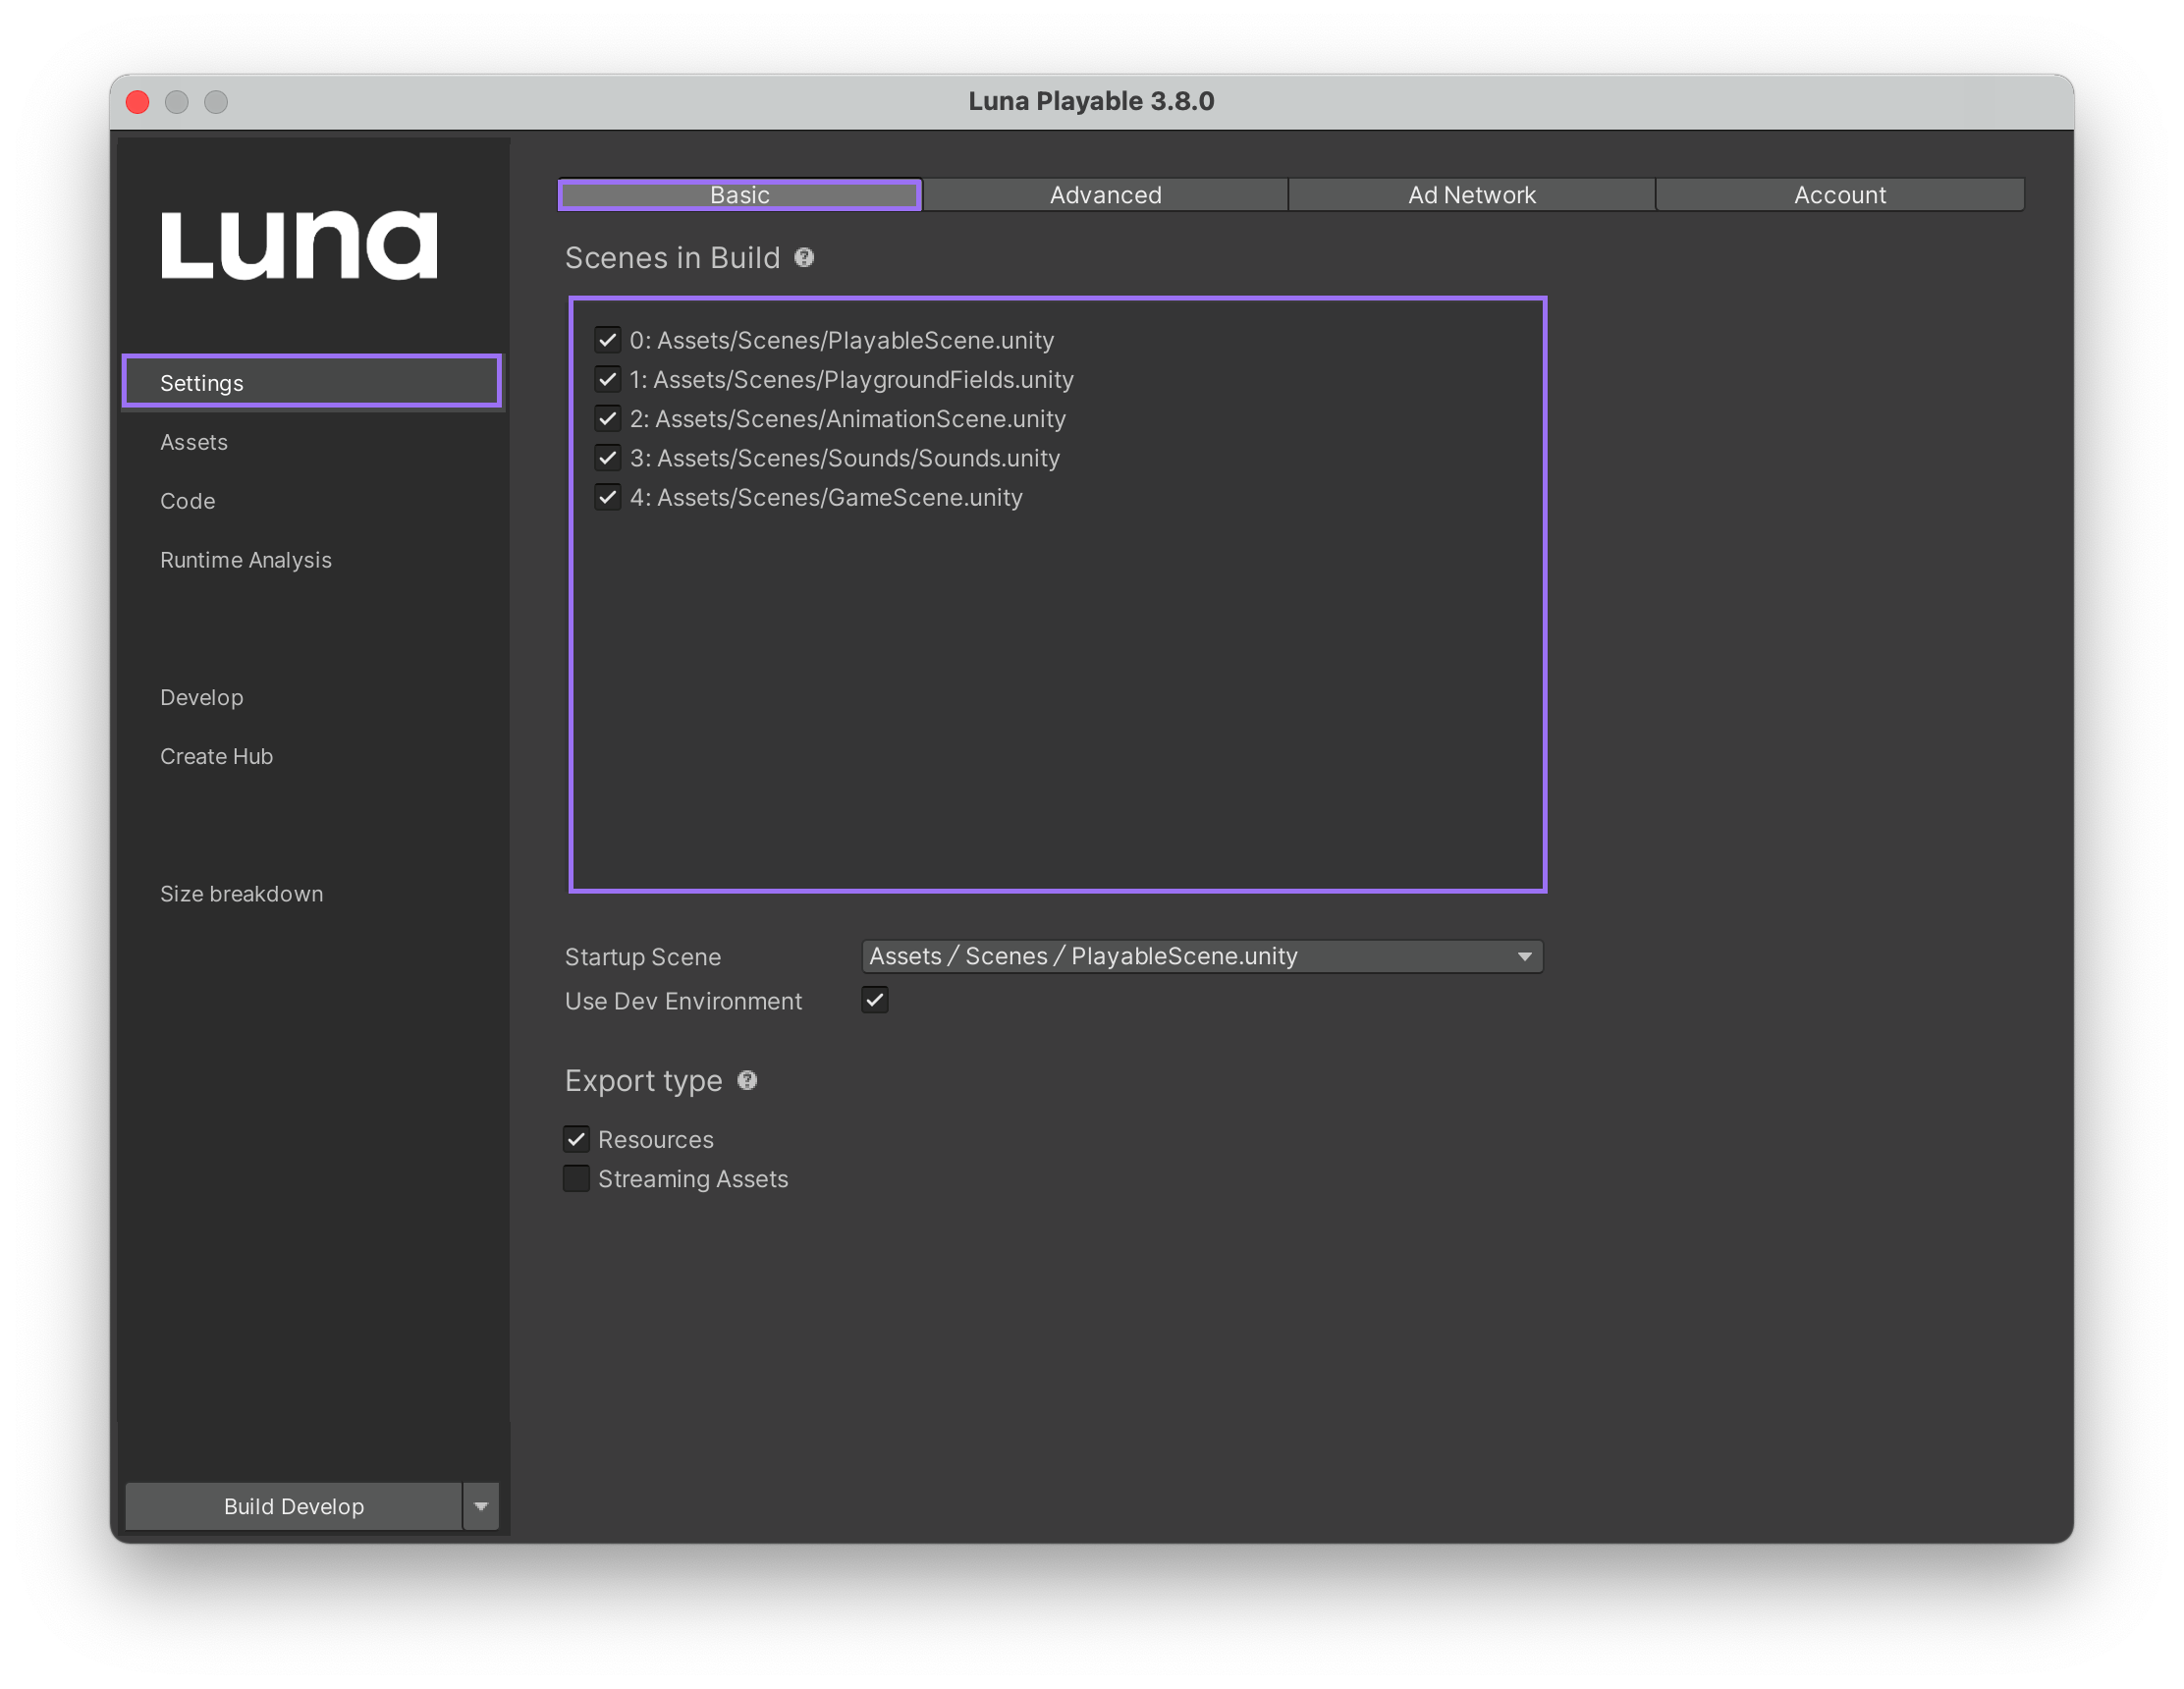Open the Develop section
This screenshot has height=1689, width=2184.
[x=202, y=697]
